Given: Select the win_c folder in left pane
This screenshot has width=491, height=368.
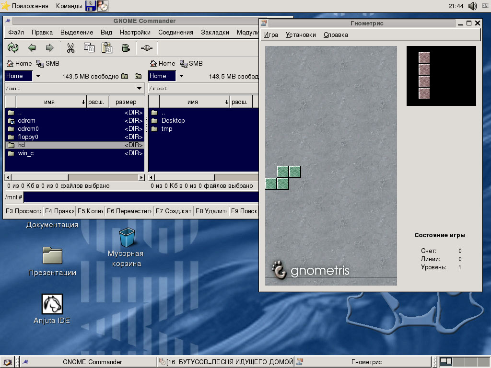Looking at the screenshot, I should coord(74,153).
